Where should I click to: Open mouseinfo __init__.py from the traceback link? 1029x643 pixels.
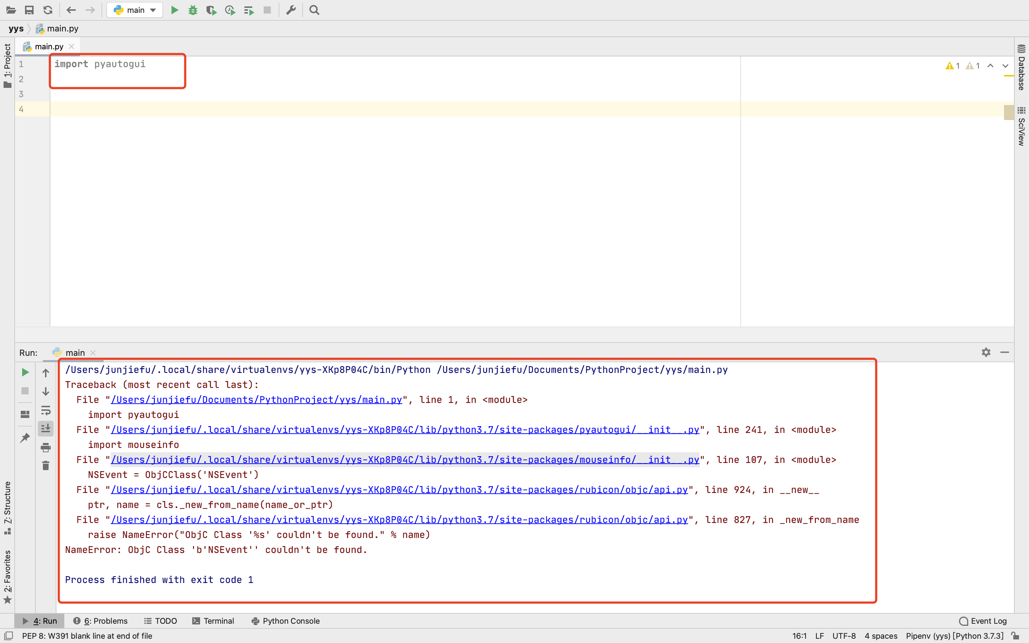(404, 460)
